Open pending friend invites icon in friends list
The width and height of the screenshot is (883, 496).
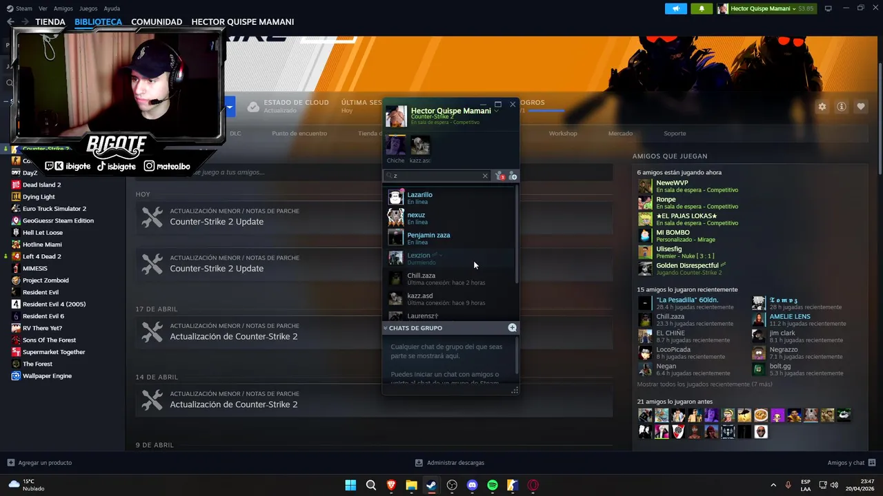pos(500,176)
